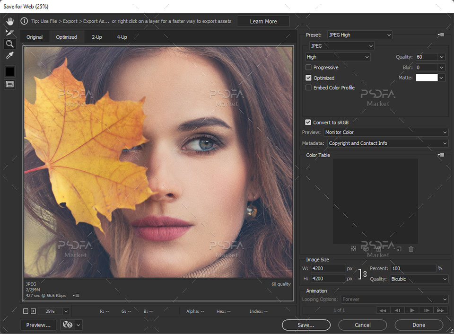Open the Preset options flyout menu
The height and width of the screenshot is (334, 454).
pos(441,35)
